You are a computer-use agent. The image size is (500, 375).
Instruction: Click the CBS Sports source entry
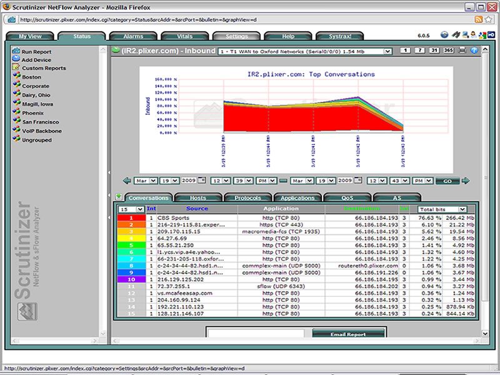click(173, 217)
